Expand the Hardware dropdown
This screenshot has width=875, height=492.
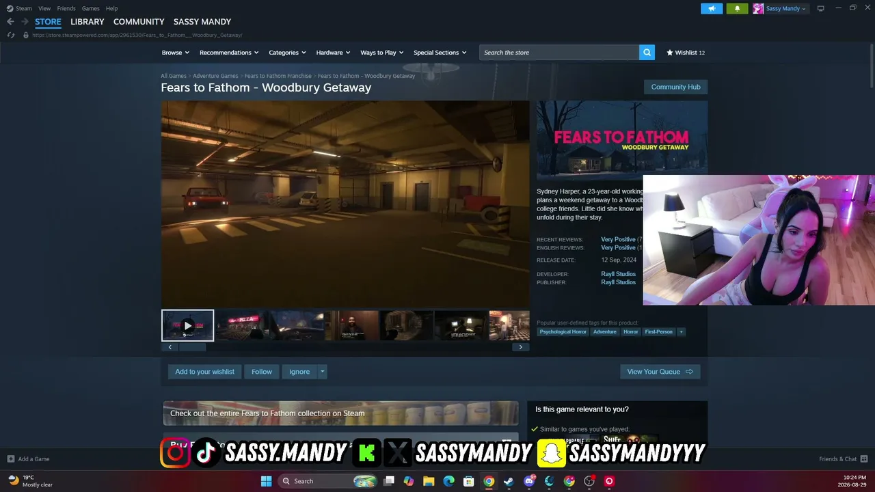[x=333, y=53]
